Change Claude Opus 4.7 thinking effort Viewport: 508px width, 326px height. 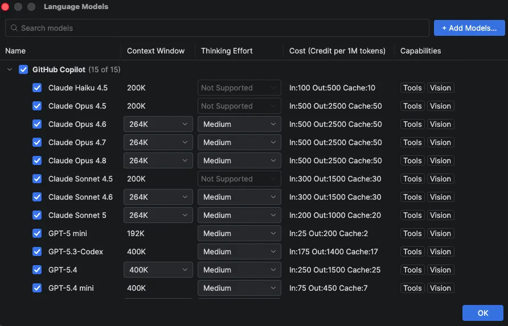point(239,142)
